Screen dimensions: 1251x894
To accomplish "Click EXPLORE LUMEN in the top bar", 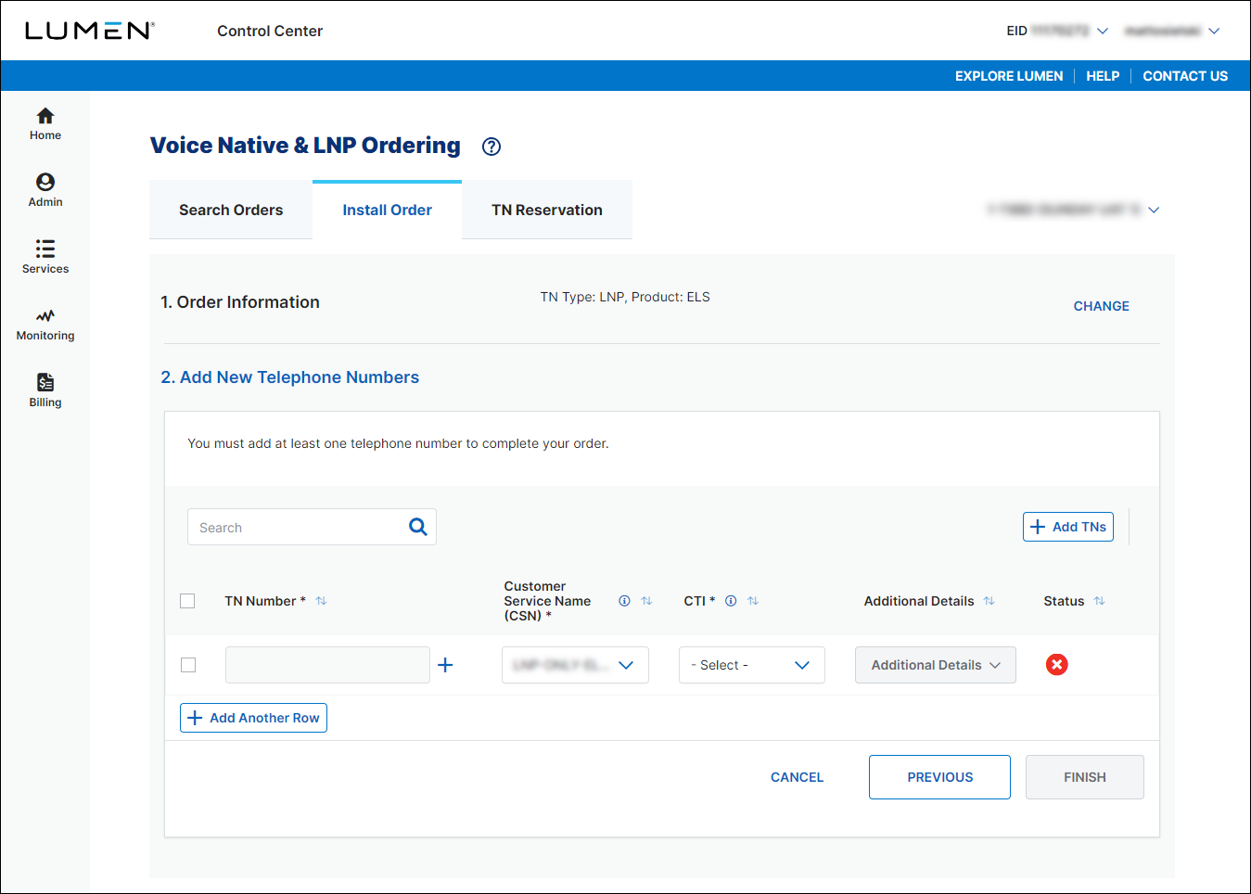I will pos(1009,76).
